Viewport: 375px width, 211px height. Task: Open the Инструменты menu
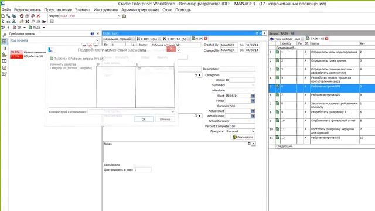pos(106,10)
